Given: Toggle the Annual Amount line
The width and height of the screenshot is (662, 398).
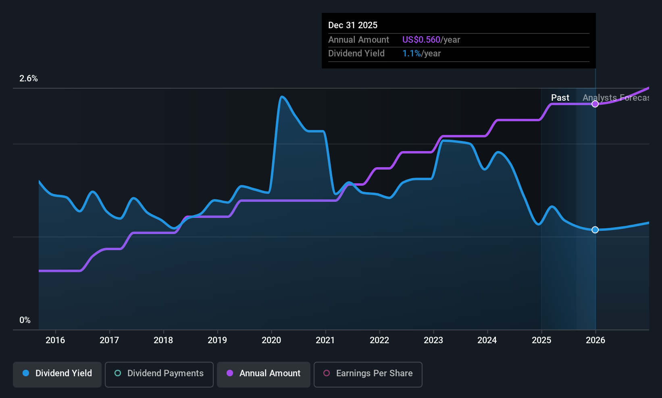Looking at the screenshot, I should coord(263,374).
